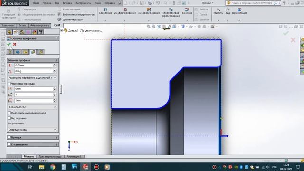
Task: Collapse the Обточка профиля section
Action: [x=57, y=60]
